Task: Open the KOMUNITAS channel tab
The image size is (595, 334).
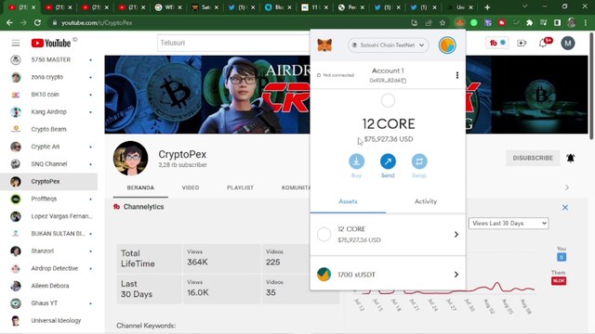Action: 296,187
